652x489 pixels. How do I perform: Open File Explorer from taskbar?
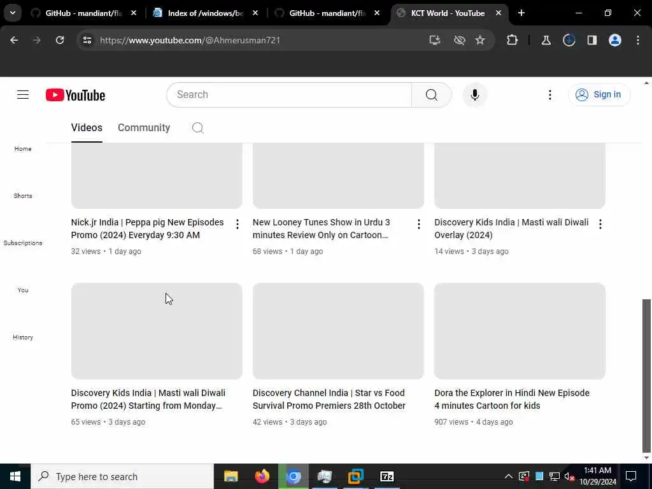point(230,476)
